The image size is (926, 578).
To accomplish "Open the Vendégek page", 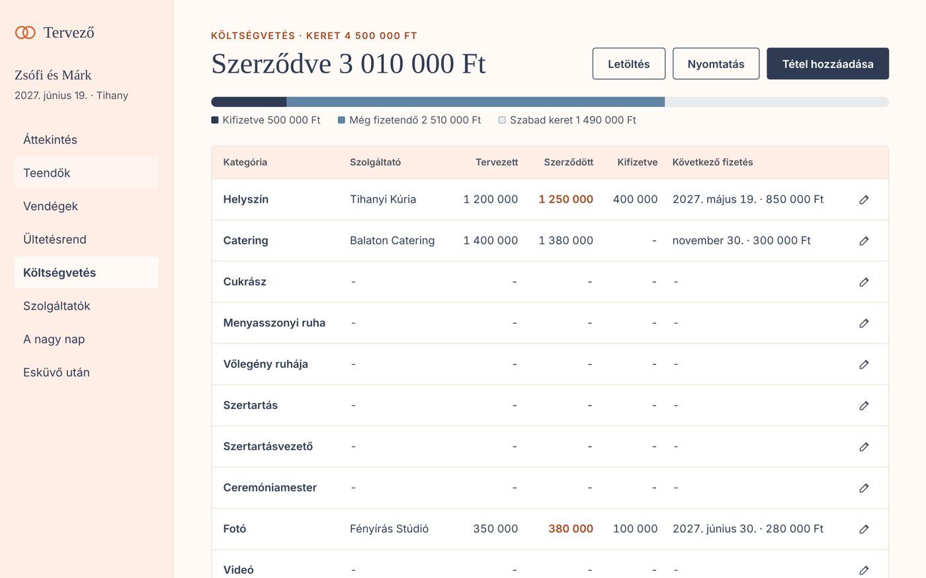I will 86,206.
